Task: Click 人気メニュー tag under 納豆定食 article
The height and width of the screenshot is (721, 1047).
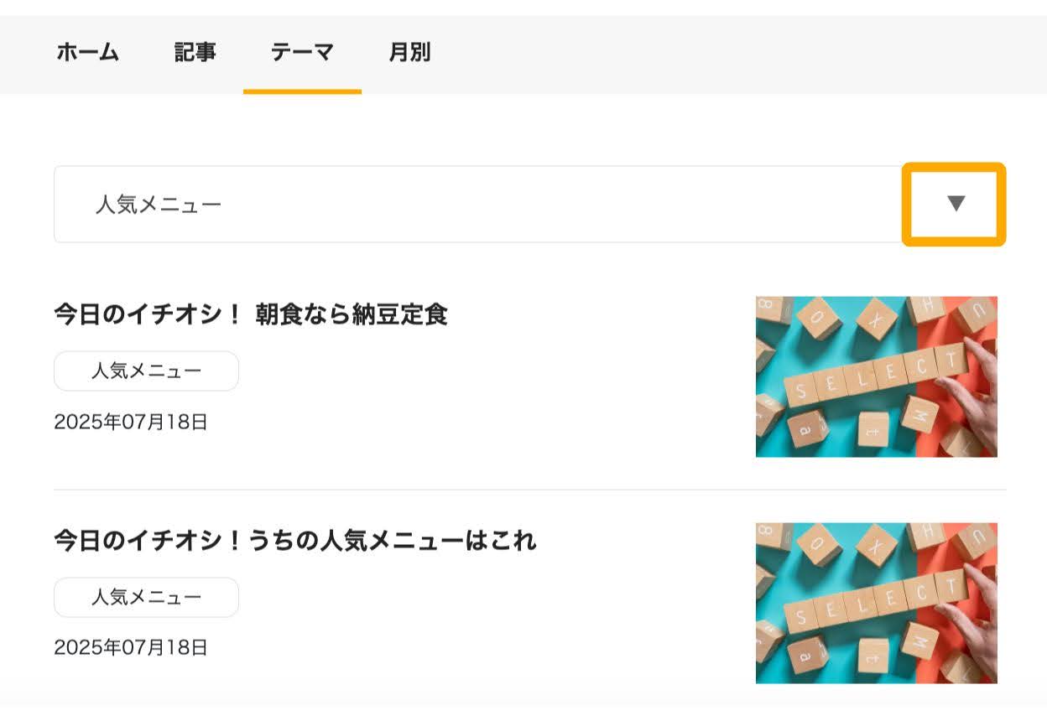Action: point(146,371)
